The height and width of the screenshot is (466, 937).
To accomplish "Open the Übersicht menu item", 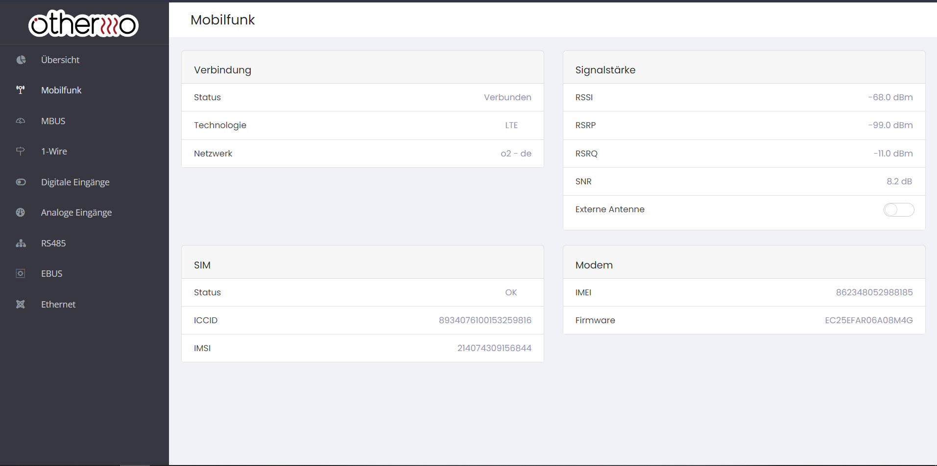I will pos(84,60).
